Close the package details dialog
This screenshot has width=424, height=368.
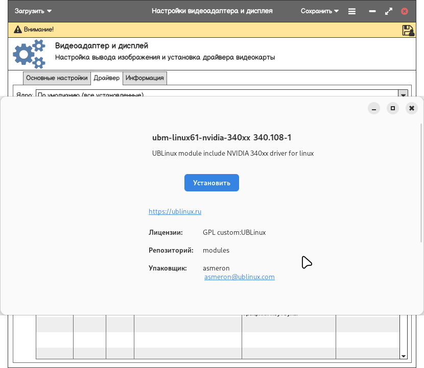click(412, 108)
